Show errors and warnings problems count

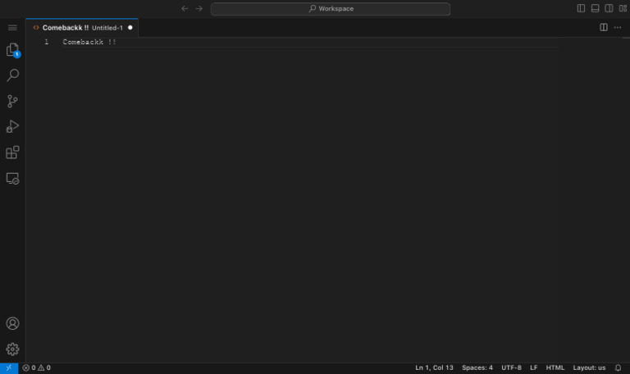pos(37,367)
